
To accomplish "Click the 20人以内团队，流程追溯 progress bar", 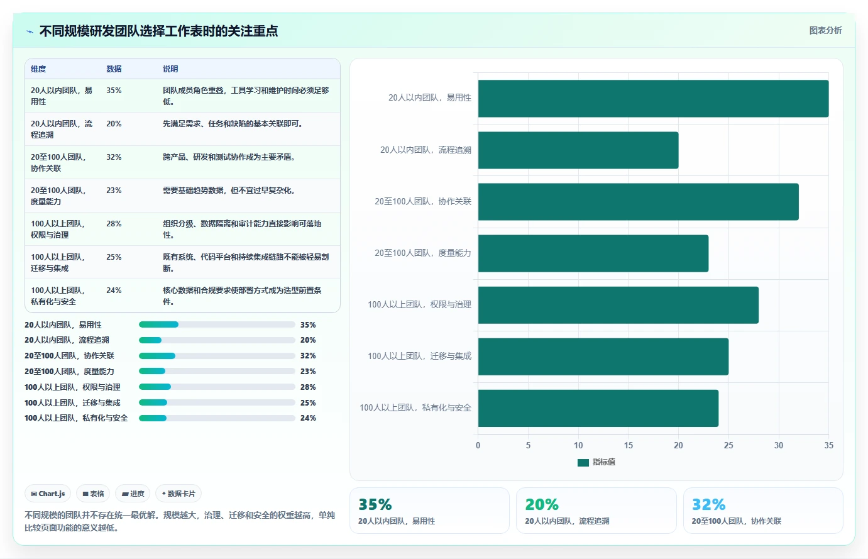I will (217, 340).
